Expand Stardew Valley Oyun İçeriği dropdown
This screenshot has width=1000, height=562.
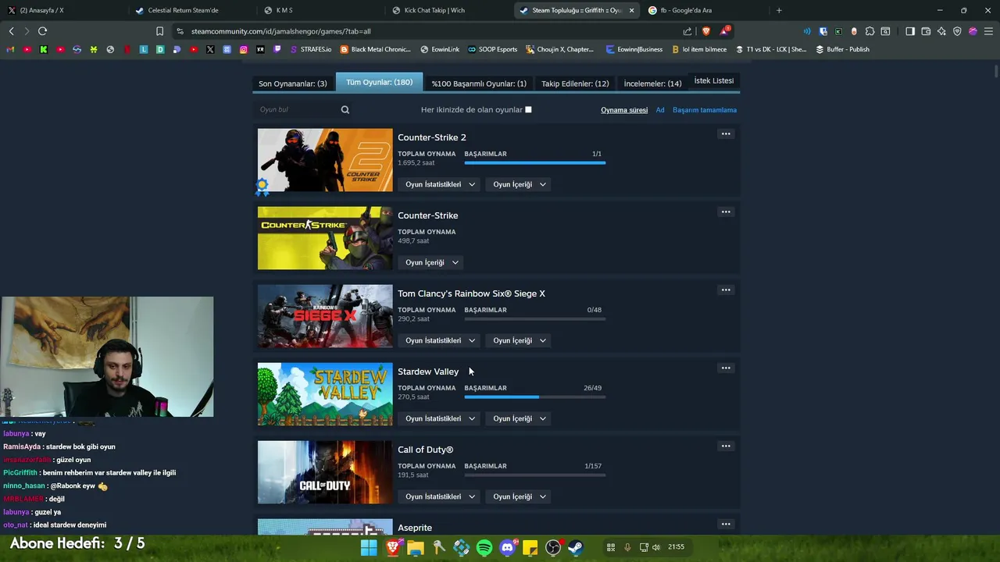[519, 418]
